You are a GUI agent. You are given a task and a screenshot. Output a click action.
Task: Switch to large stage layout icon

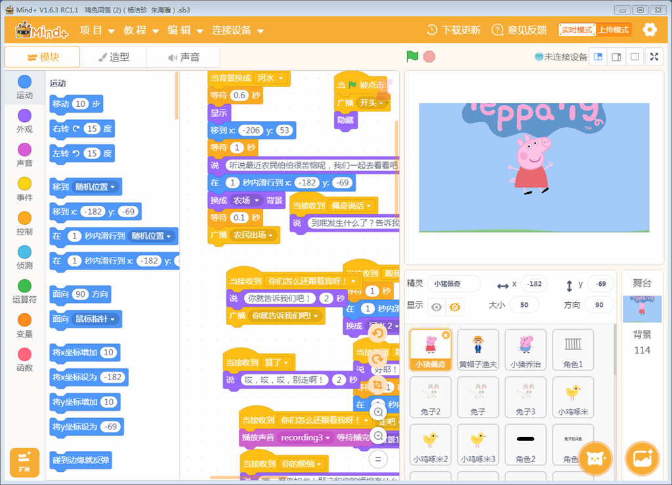[616, 56]
